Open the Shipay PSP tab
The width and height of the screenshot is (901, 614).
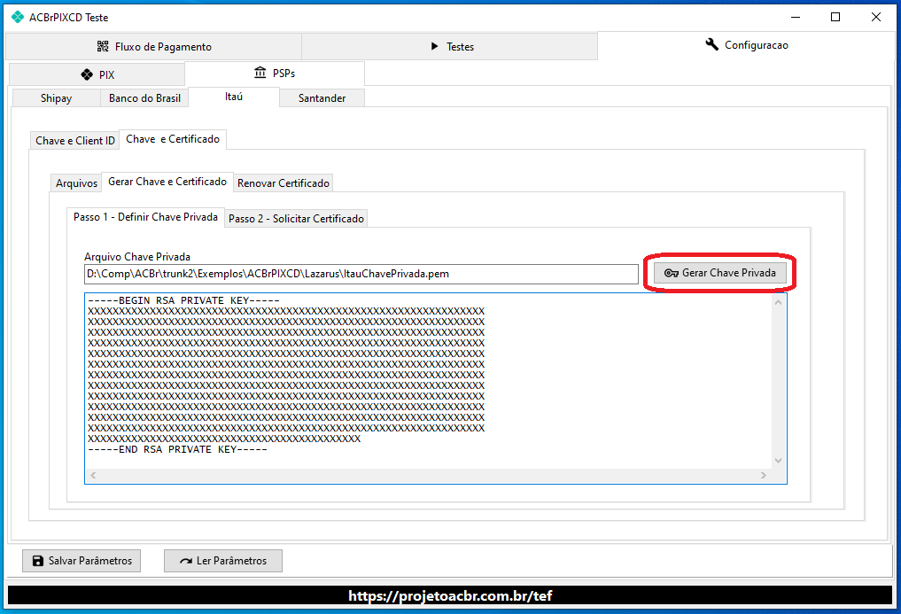coord(56,97)
